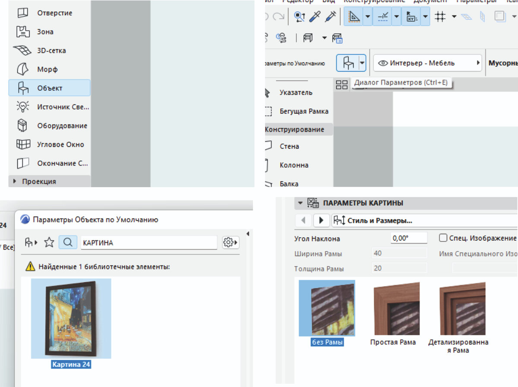This screenshot has width=518, height=387.
Task: Toggle the guide lines triangle icon
Action: [x=354, y=17]
